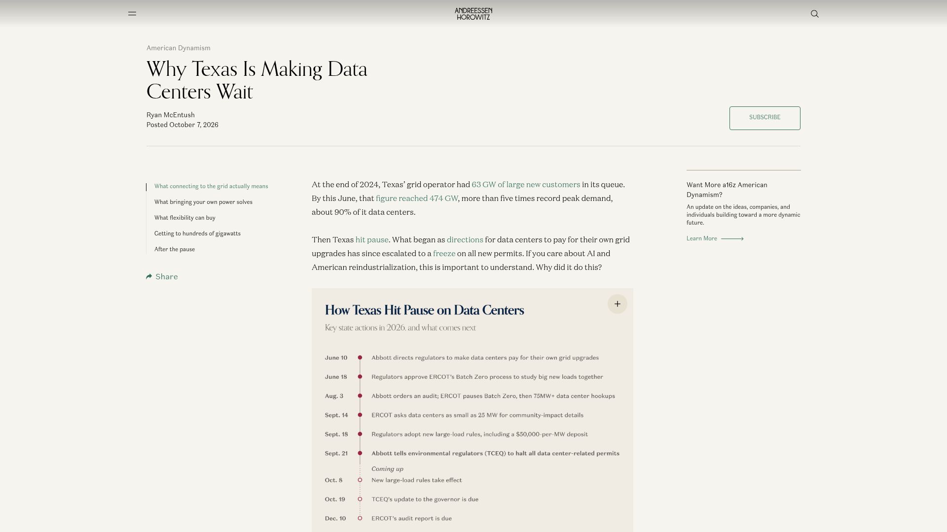Image resolution: width=947 pixels, height=532 pixels.
Task: Click the Share arrow link
Action: (x=162, y=277)
